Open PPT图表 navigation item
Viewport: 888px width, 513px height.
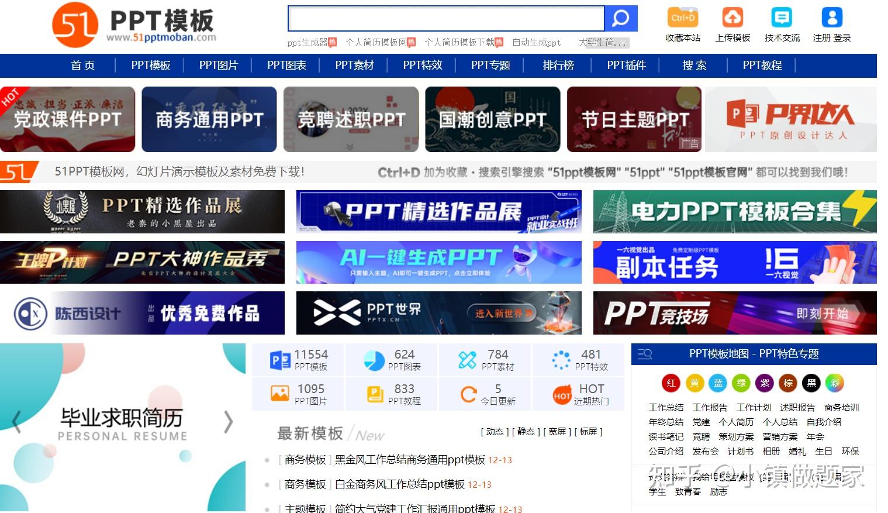coord(286,66)
